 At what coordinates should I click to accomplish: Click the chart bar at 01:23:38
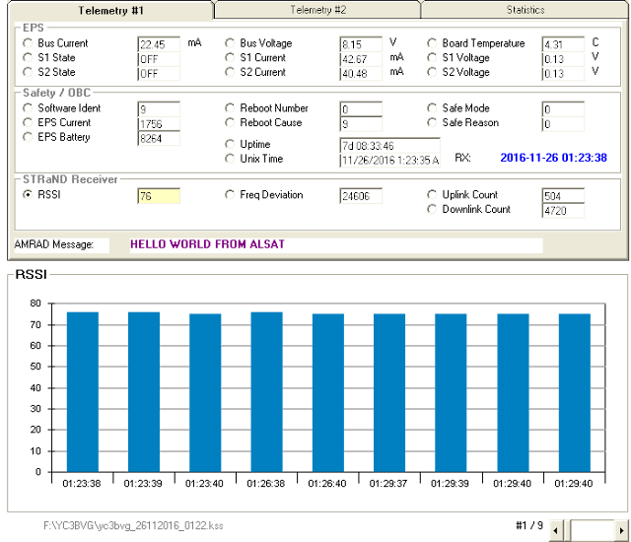coord(83,392)
